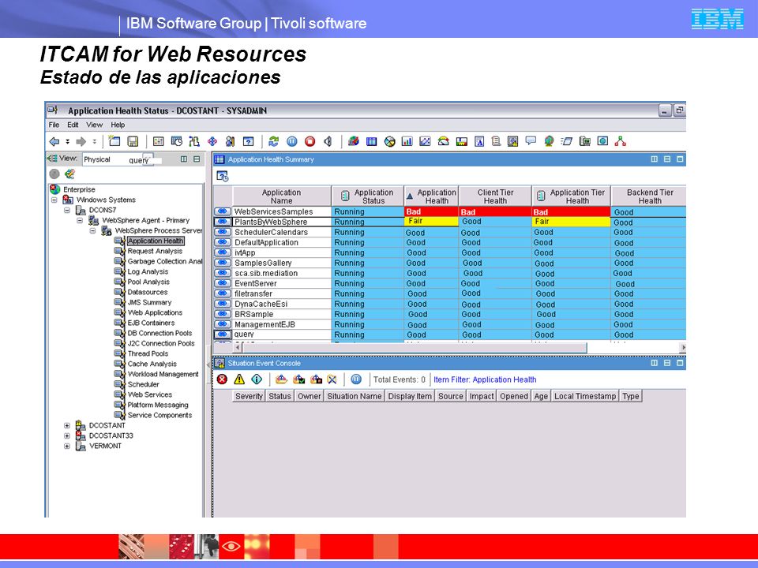This screenshot has width=758, height=568.
Task: Click the DefaultApplication name cell
Action: [282, 242]
